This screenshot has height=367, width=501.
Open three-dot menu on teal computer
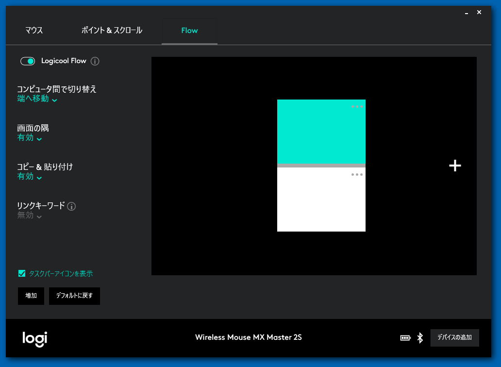tap(357, 106)
